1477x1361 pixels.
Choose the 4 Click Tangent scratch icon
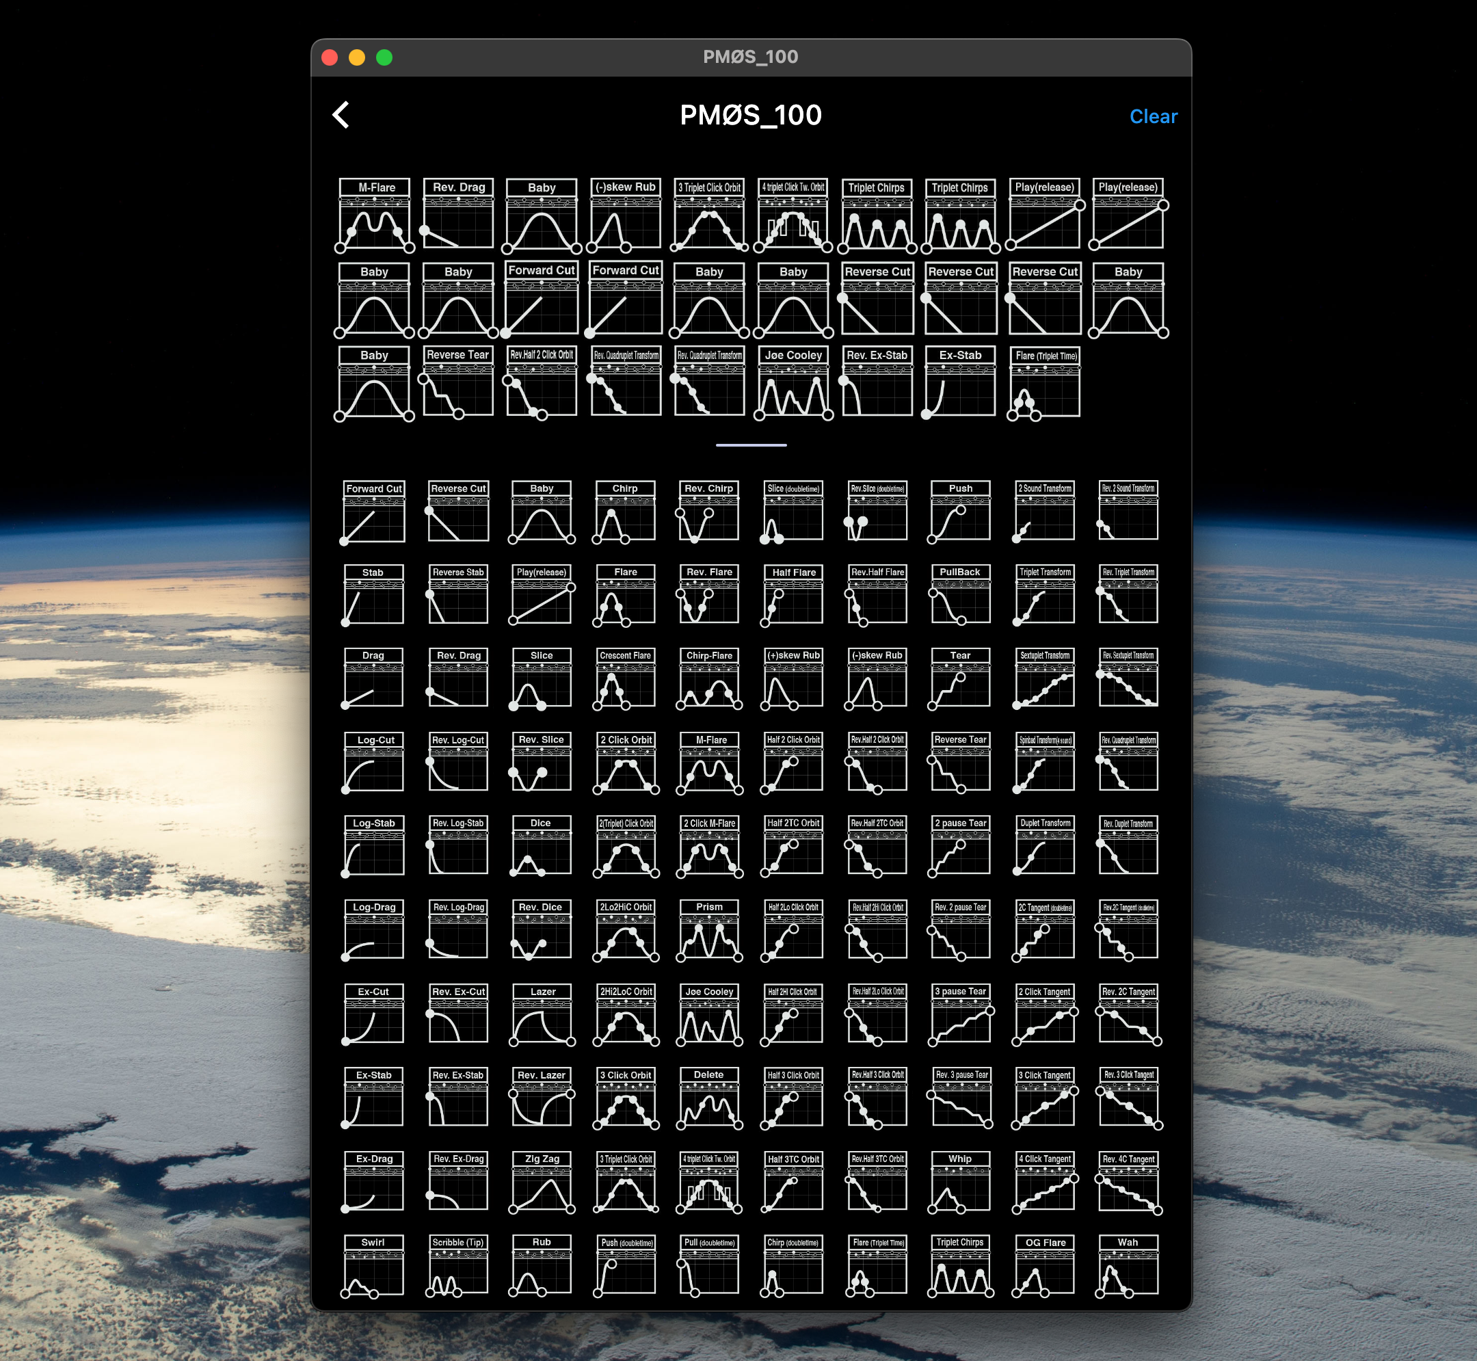[1045, 1182]
